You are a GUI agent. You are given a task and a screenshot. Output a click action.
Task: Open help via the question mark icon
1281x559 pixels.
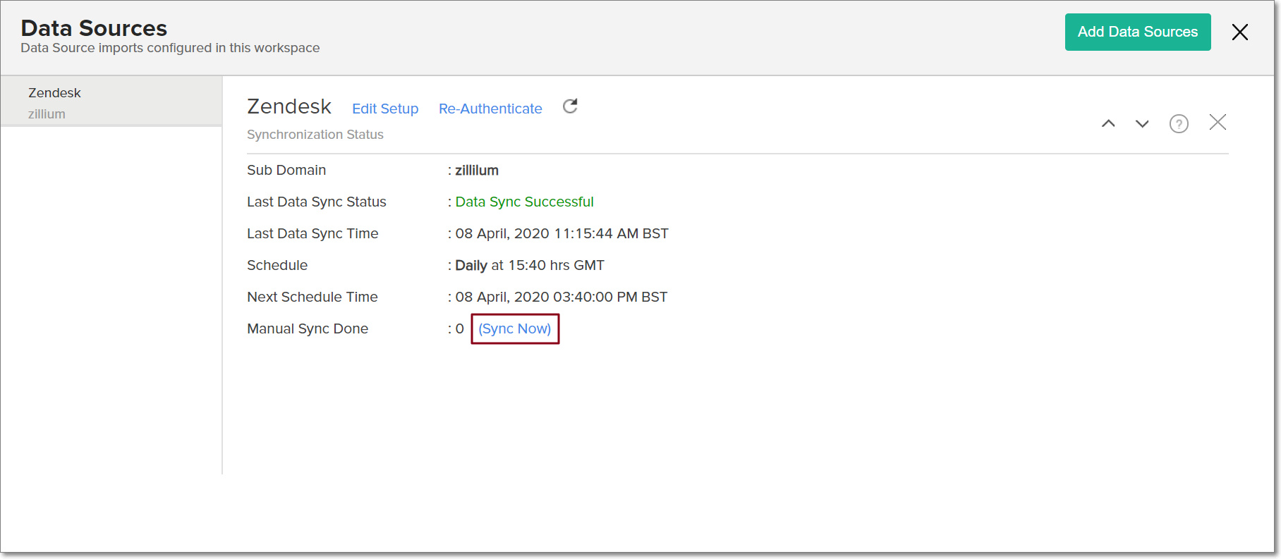(1178, 123)
